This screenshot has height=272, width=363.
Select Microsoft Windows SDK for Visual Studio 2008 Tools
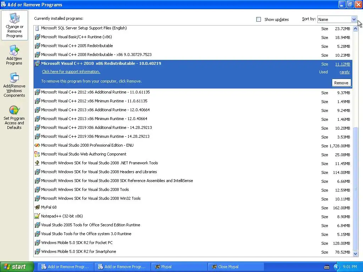pyautogui.click(x=193, y=190)
